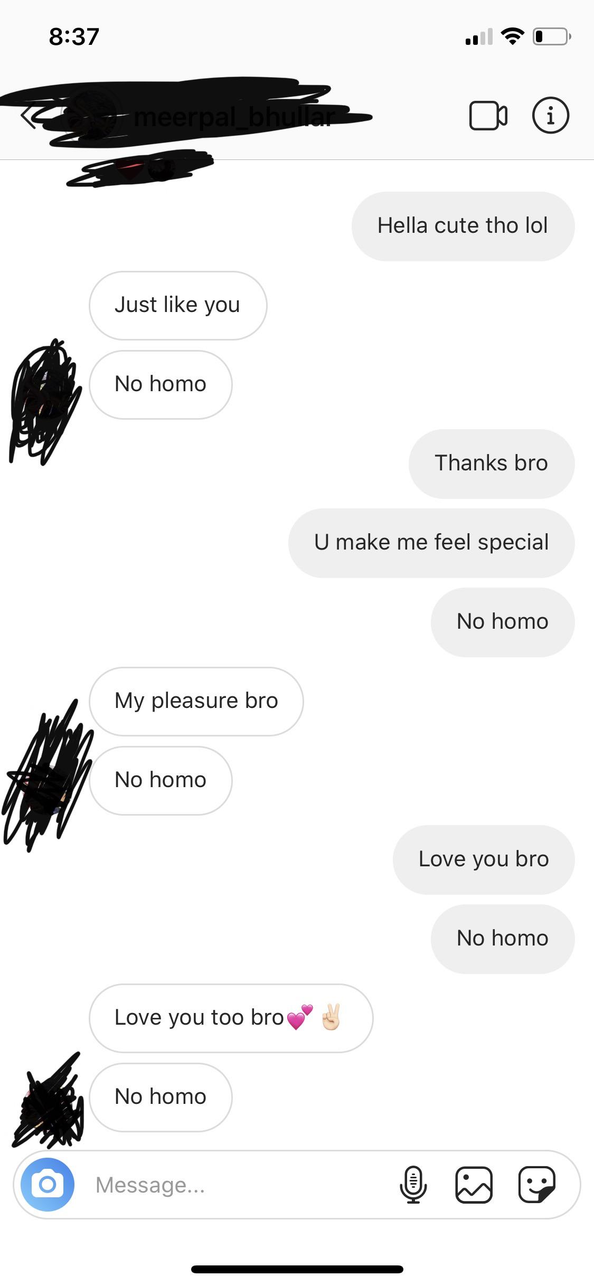Tap the 'Love you too bro' message
This screenshot has width=594, height=1286.
coord(231,1018)
